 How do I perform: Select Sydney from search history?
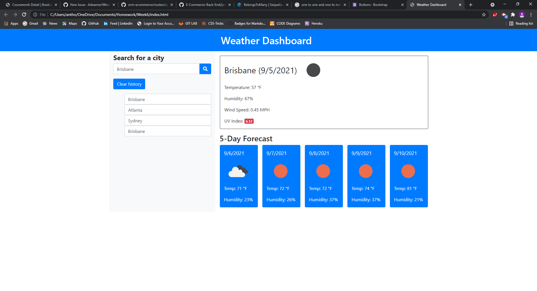(x=168, y=121)
